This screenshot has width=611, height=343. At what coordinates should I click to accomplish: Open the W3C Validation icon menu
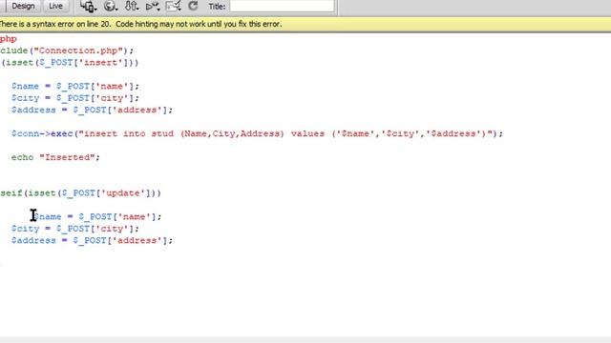point(153,7)
